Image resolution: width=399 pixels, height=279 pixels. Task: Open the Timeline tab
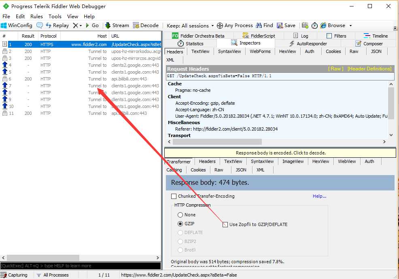pyautogui.click(x=376, y=36)
